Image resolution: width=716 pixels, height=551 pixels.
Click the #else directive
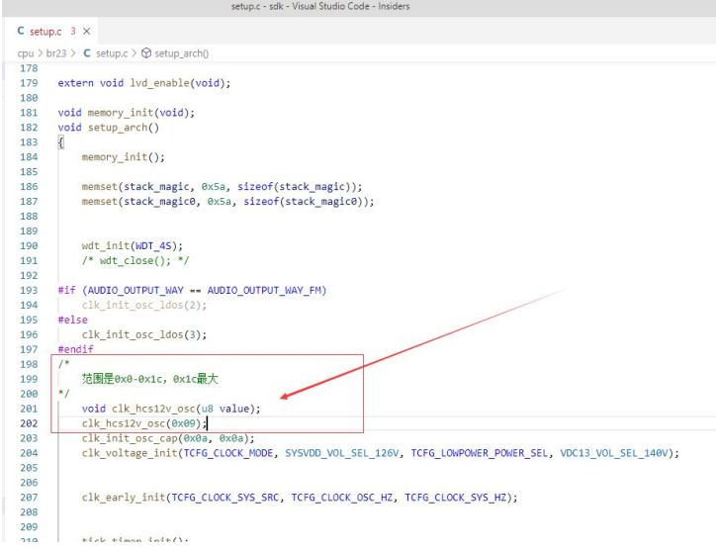pyautogui.click(x=72, y=320)
